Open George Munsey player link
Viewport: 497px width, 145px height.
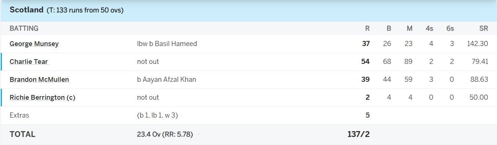click(34, 44)
